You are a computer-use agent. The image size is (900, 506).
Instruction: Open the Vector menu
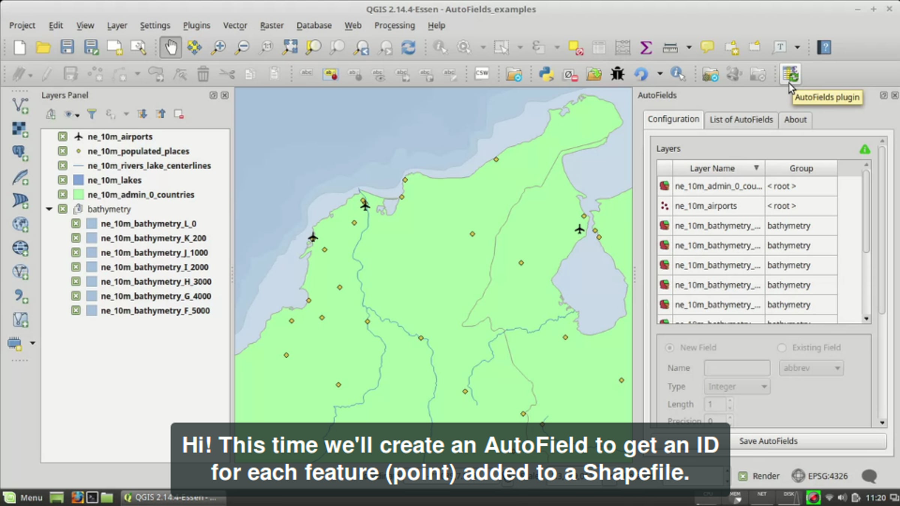point(235,25)
